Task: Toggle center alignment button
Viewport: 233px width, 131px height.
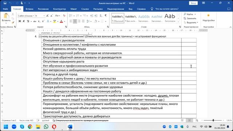Action: (x=75, y=21)
